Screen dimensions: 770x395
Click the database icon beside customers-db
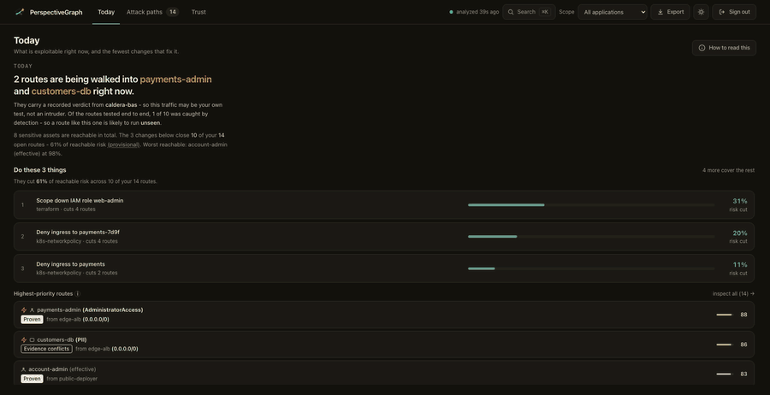tap(32, 339)
